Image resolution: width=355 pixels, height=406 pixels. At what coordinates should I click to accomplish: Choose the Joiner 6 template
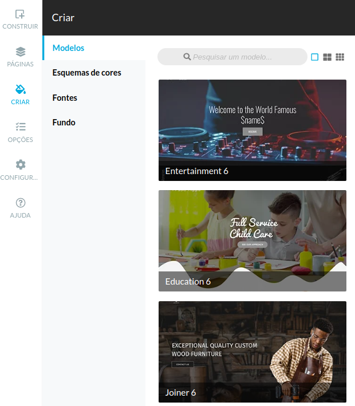tap(252, 344)
